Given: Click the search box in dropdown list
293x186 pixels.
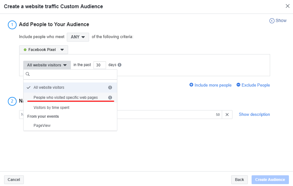Looking at the screenshot, I should (x=70, y=74).
